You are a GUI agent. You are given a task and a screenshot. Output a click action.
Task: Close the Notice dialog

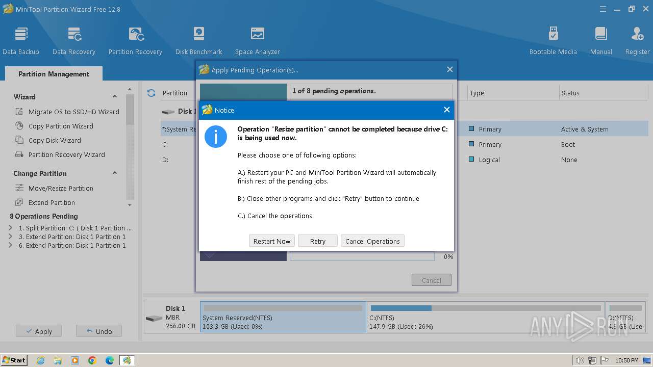tap(447, 110)
